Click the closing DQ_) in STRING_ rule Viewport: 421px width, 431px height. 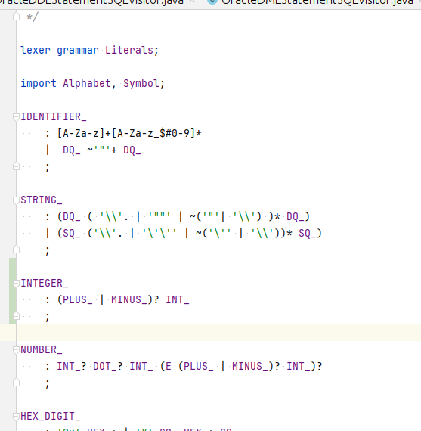tap(298, 217)
